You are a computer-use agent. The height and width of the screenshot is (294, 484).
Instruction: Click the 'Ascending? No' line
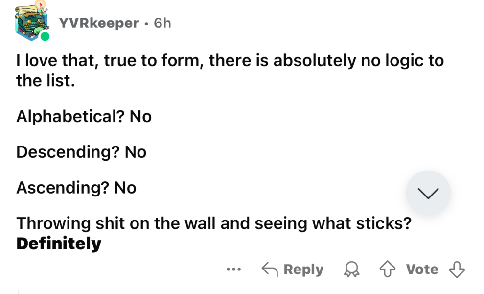[76, 188]
